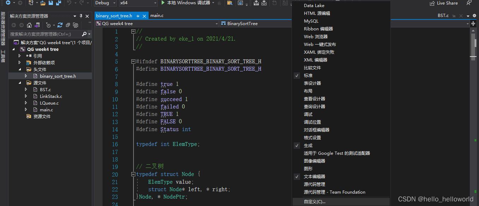Image resolution: width=479 pixels, height=206 pixels.
Task: Open the x64 platform dropdown
Action: click(x=138, y=3)
